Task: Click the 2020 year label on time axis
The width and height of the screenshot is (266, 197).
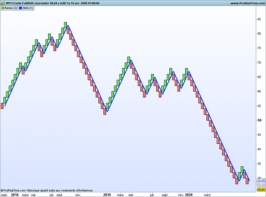Action: coord(189,195)
